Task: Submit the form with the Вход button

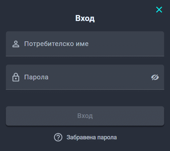Action: tap(85, 116)
